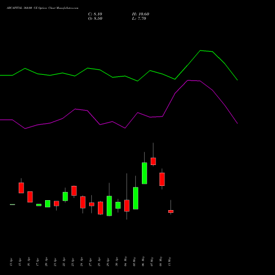The image size is (275, 275).
Task: Click the green line's highest peak
Action: [x=200, y=50]
